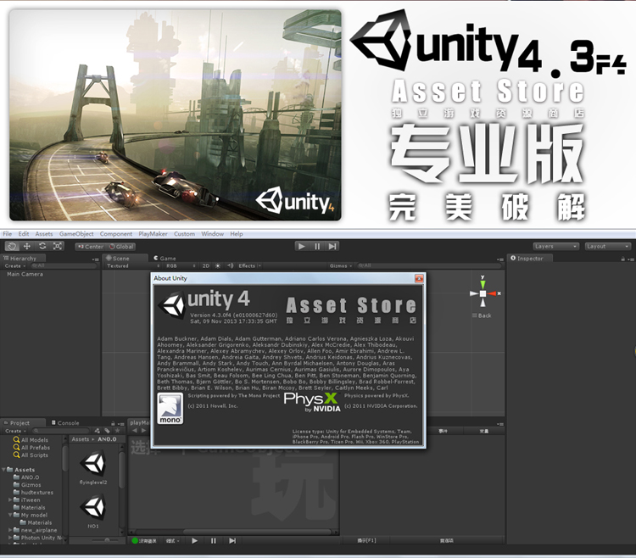Viewport: 636px width, 558px height.
Task: Open the Custom menu
Action: point(184,234)
